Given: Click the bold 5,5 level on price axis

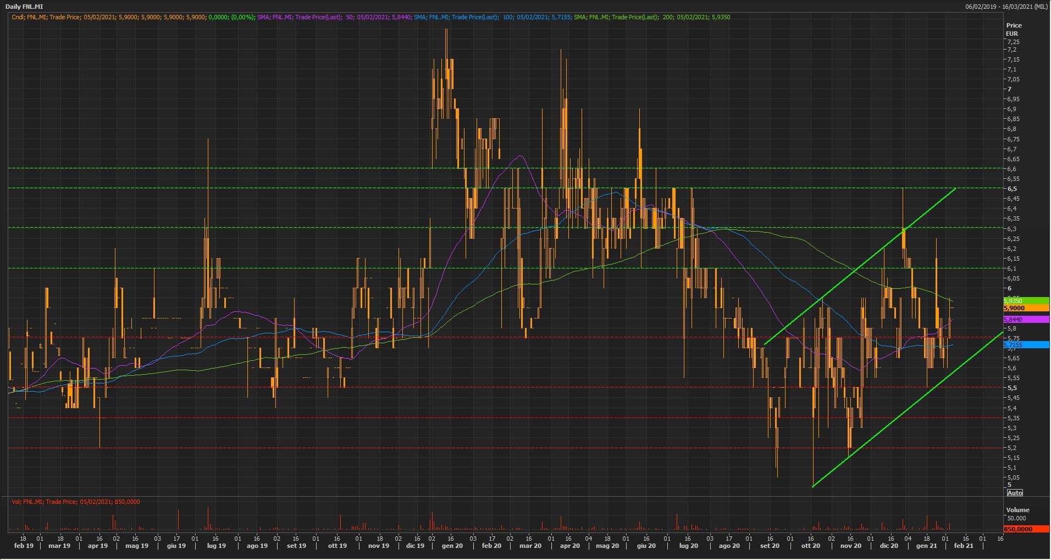Looking at the screenshot, I should 1011,388.
